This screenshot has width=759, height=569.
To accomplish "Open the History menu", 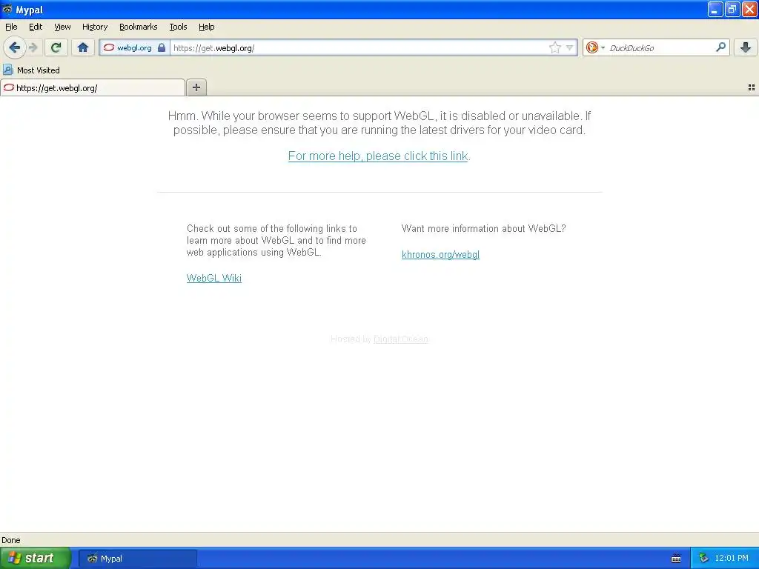I will (95, 27).
